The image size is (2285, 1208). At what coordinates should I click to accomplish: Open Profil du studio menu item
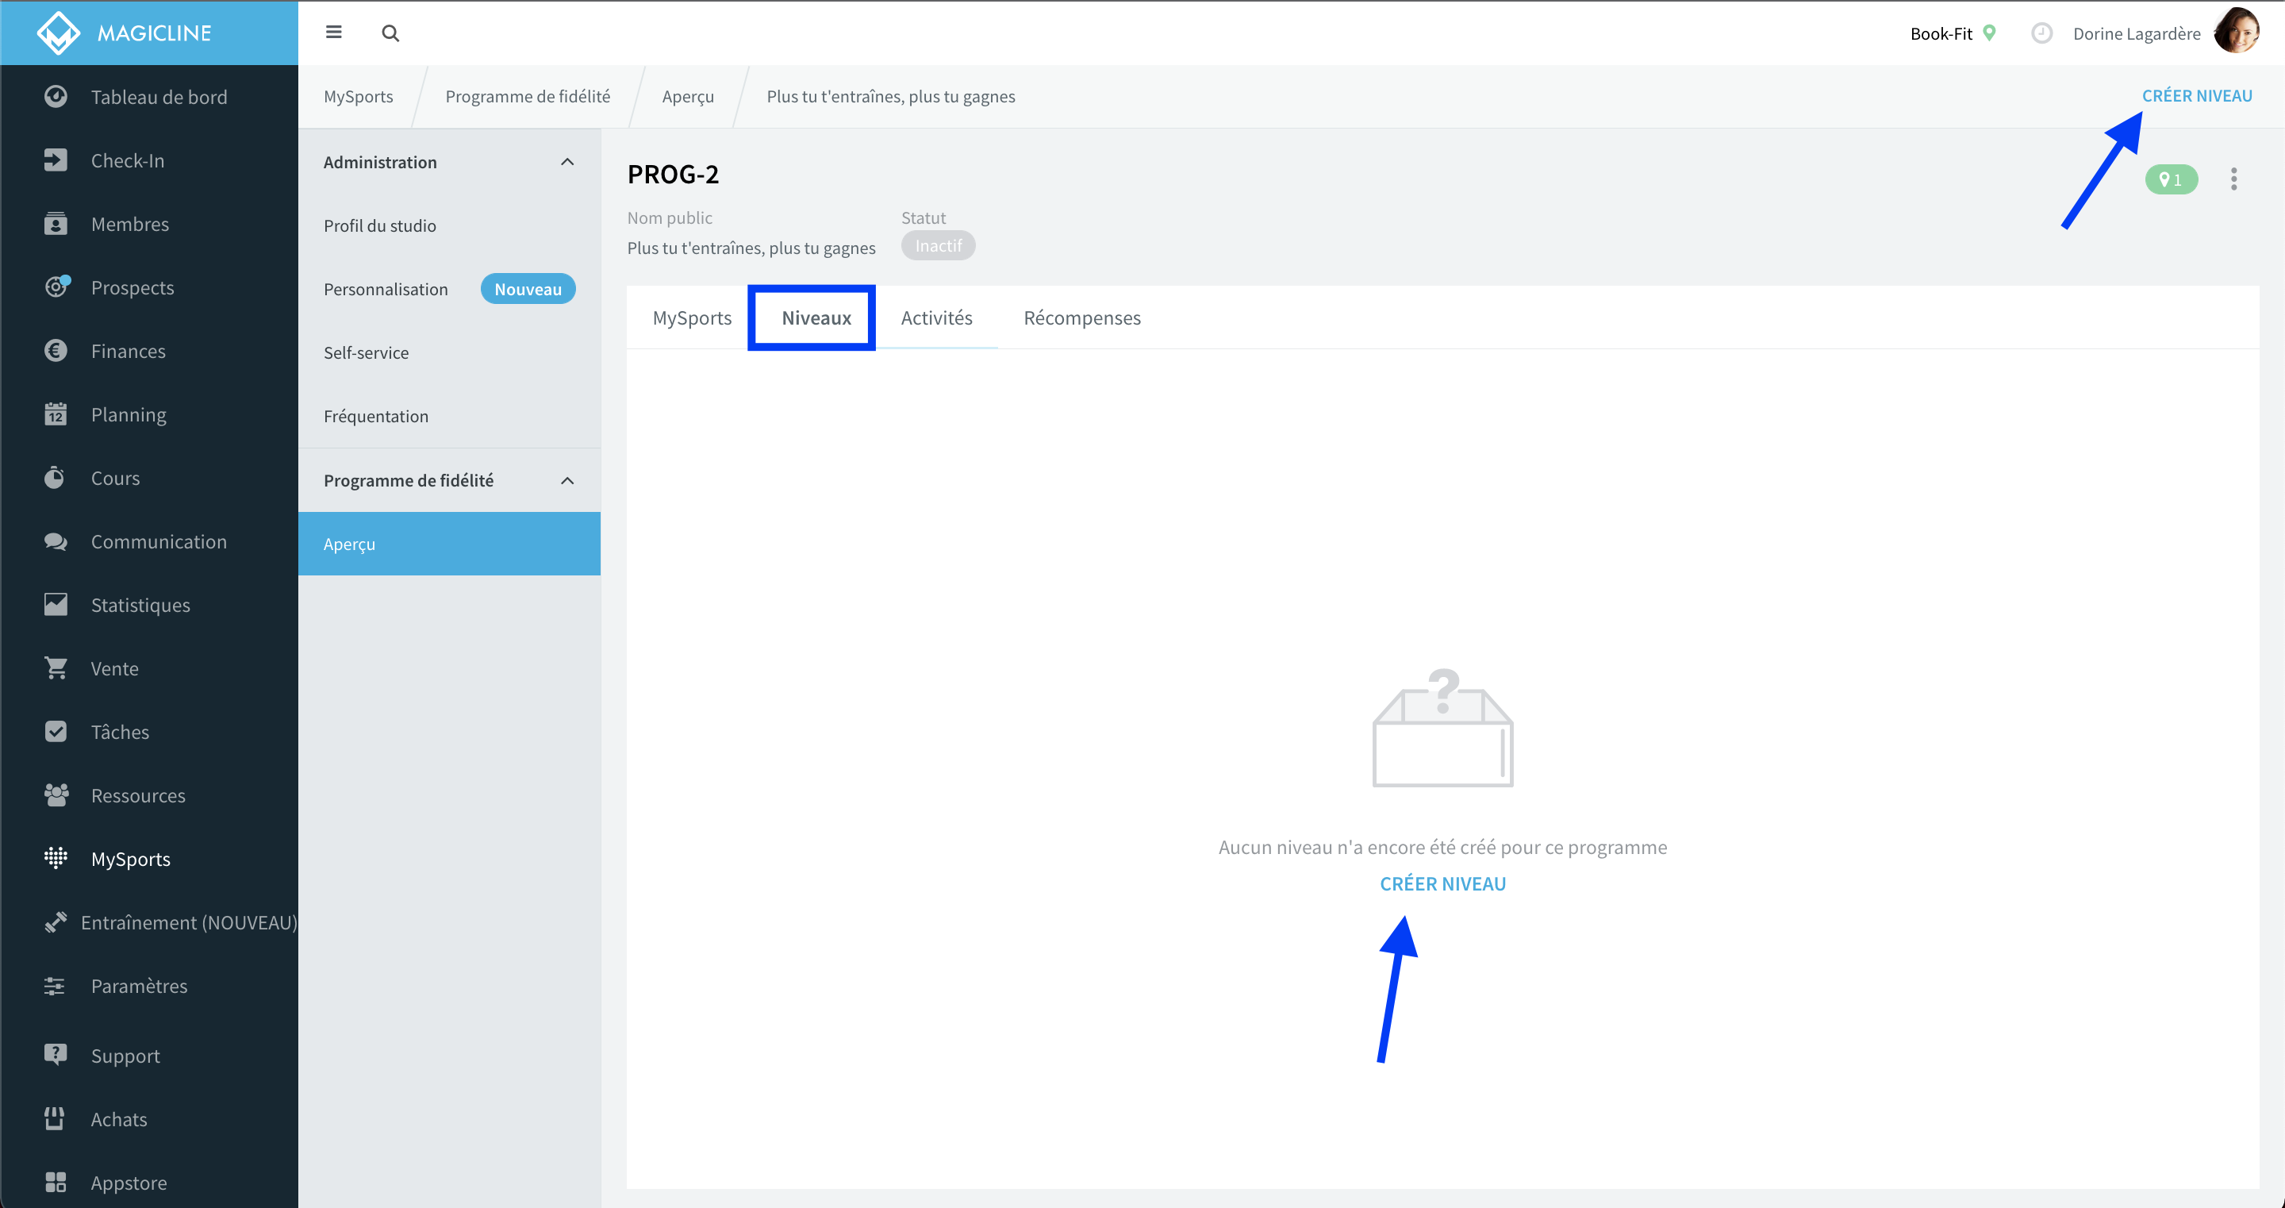pos(450,225)
